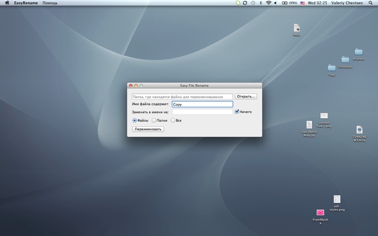The image size is (378, 236).
Task: Select the cell-styles.png desktop file
Action: coord(337,203)
